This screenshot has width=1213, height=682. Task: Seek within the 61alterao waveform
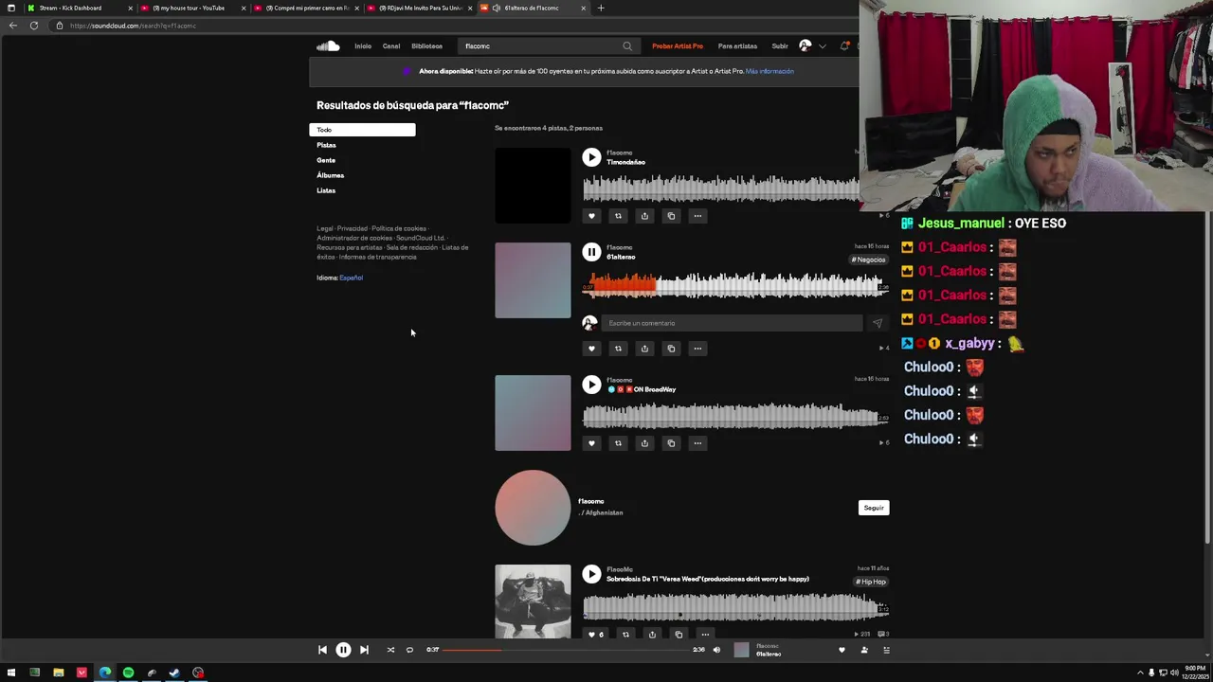(735, 284)
